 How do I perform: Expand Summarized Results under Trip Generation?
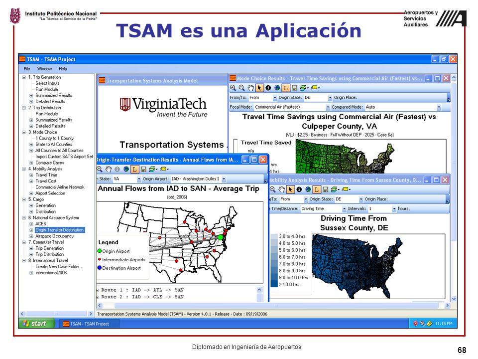tap(31, 96)
